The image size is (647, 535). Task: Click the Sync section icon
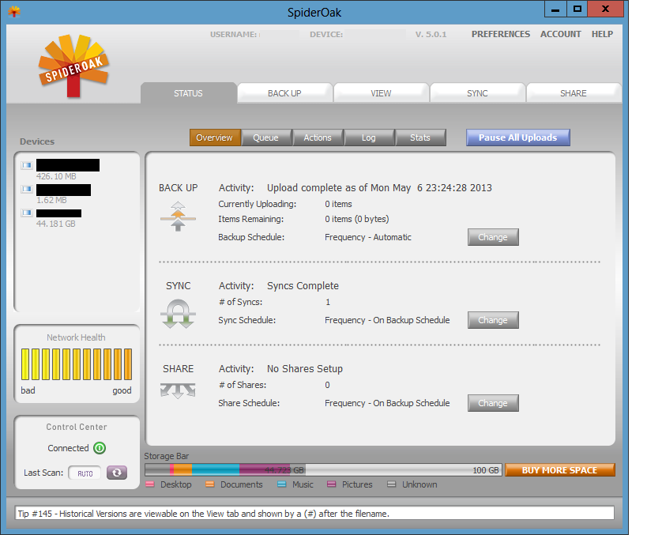tap(178, 313)
